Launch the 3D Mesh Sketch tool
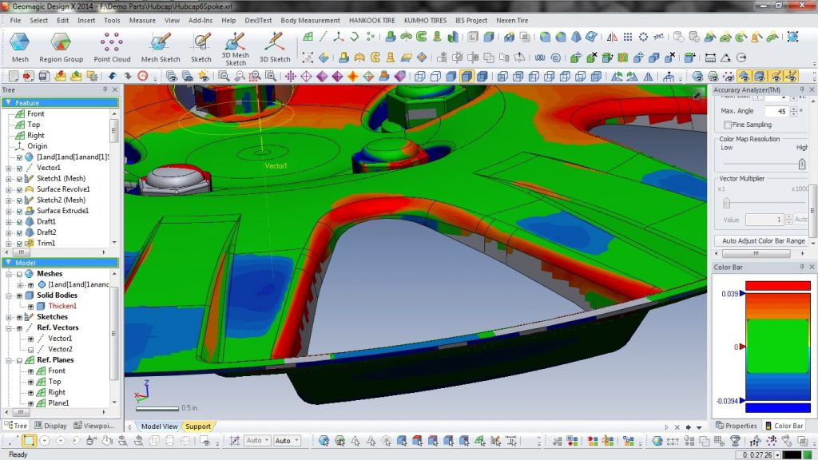The height and width of the screenshot is (460, 818). [x=236, y=48]
